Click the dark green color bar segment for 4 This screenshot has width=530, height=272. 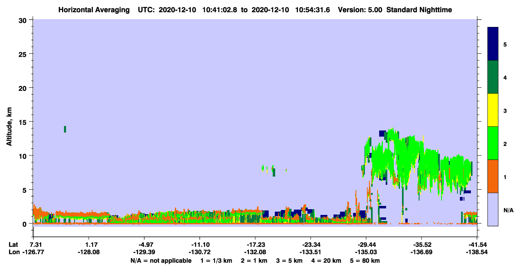click(x=493, y=77)
